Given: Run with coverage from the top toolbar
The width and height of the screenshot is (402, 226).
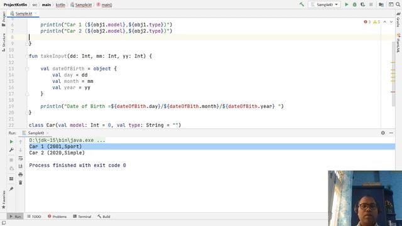Looking at the screenshot, I should click(363, 4).
